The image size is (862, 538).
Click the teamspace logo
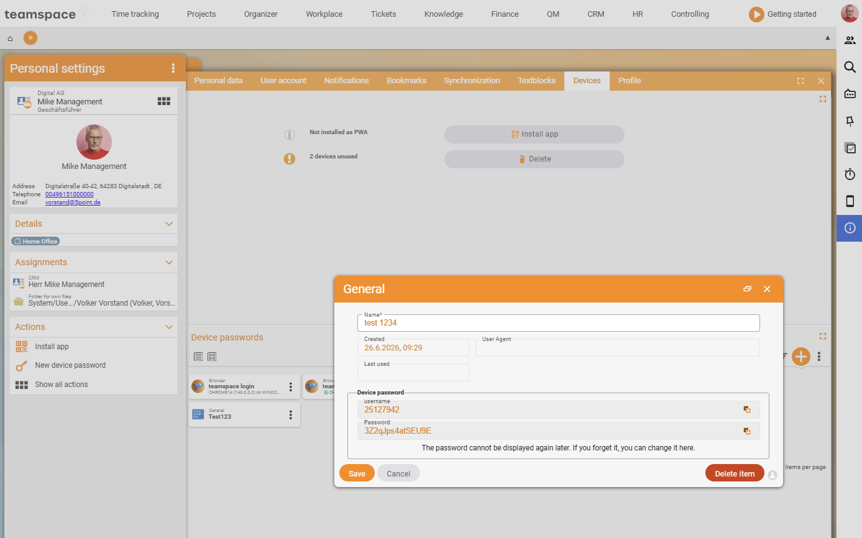coord(47,14)
